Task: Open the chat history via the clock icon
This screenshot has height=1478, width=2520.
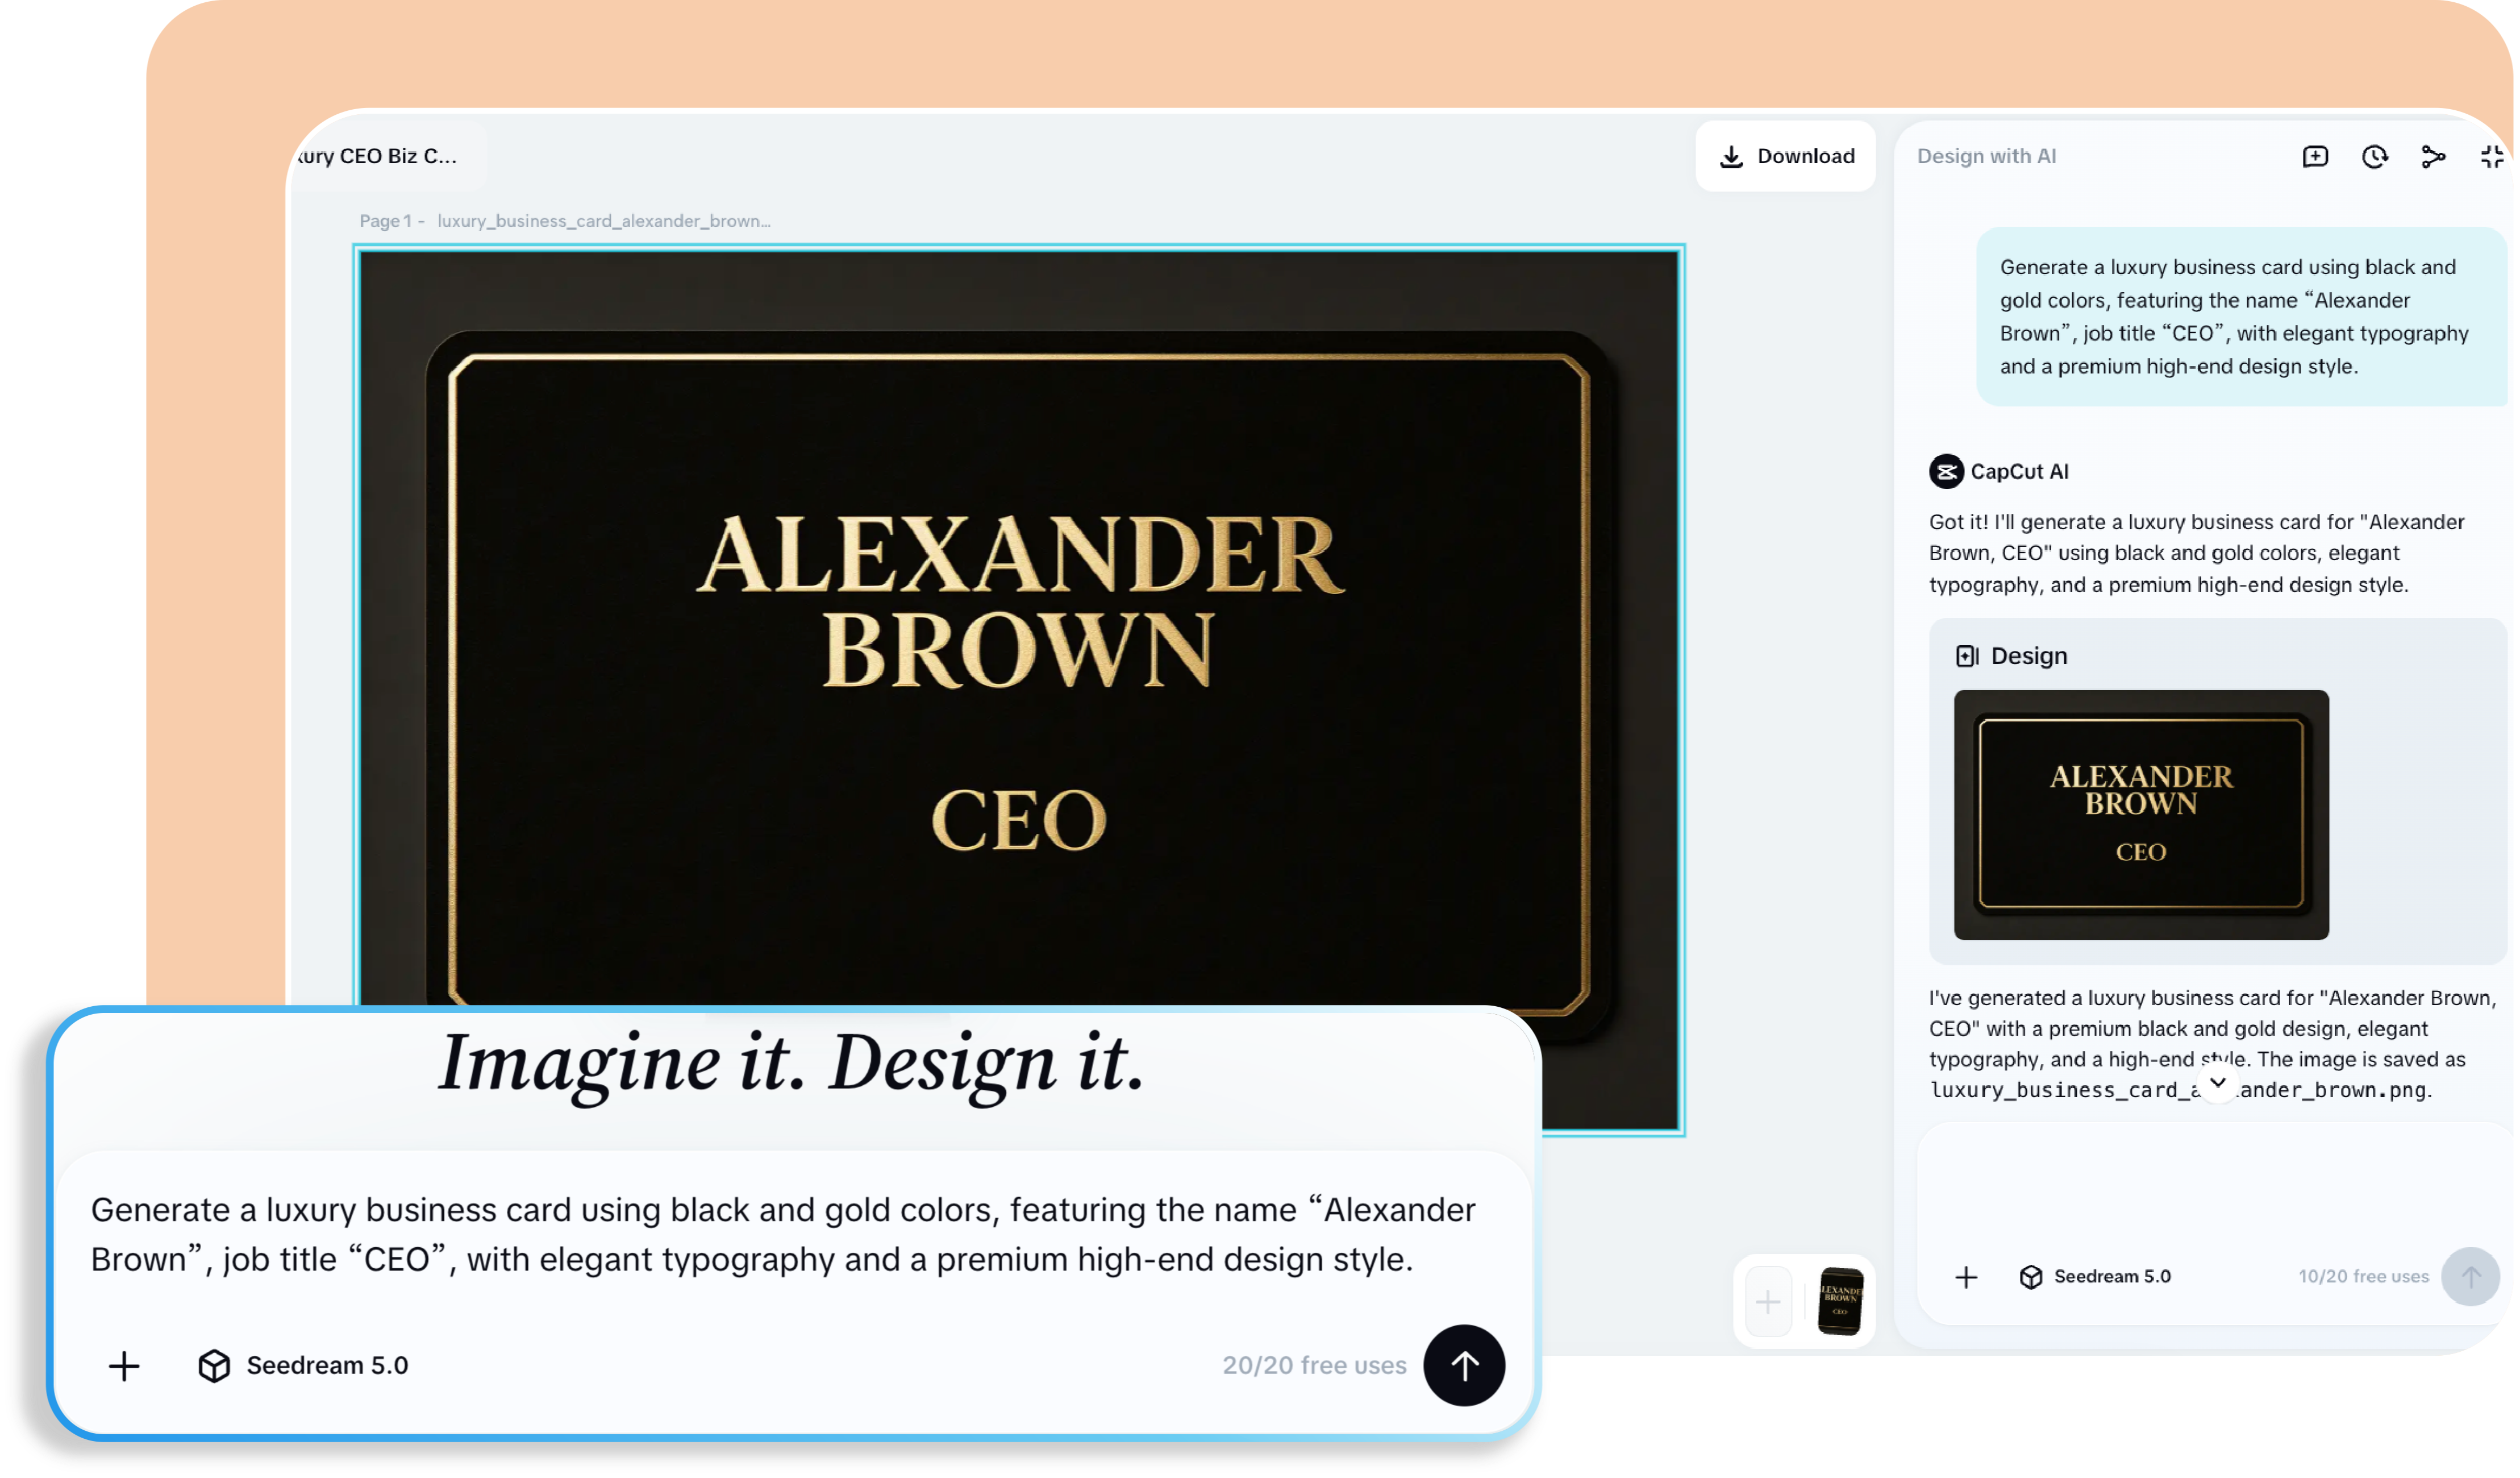Action: [x=2375, y=156]
